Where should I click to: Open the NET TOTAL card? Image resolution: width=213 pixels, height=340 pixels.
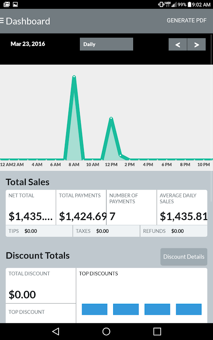(31, 208)
